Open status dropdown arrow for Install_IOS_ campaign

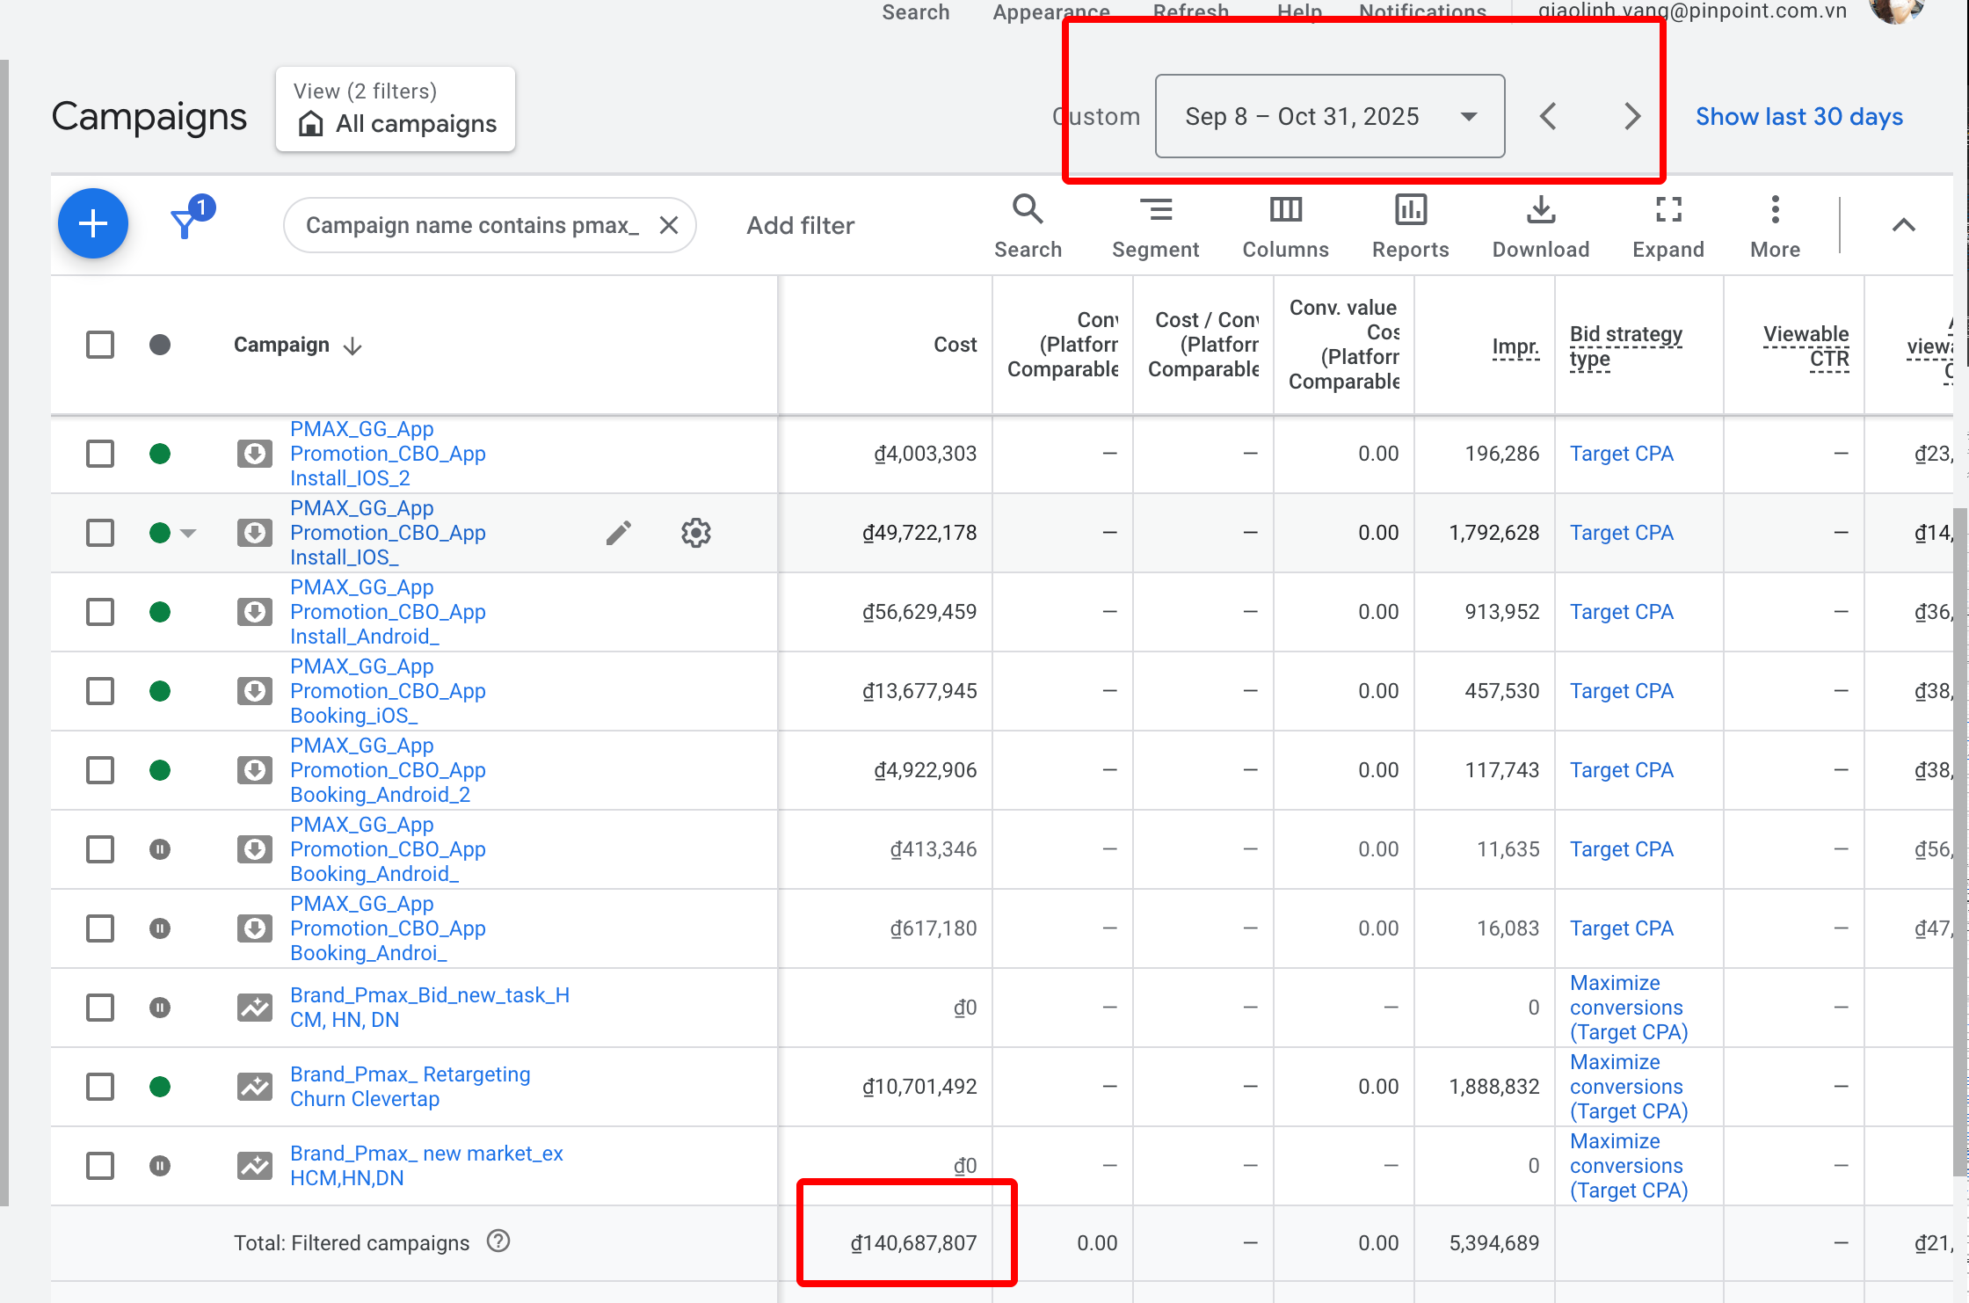point(188,533)
